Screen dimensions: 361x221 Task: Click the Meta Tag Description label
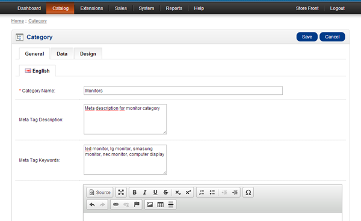pyautogui.click(x=41, y=120)
